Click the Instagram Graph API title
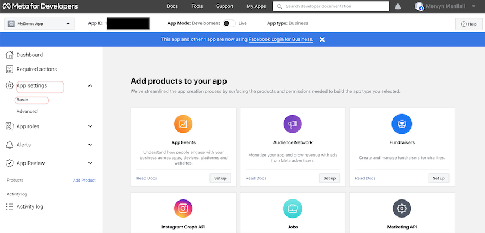 pyautogui.click(x=183, y=227)
